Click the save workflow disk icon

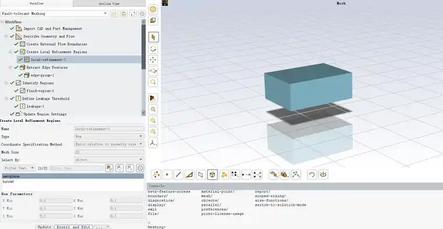124,13
